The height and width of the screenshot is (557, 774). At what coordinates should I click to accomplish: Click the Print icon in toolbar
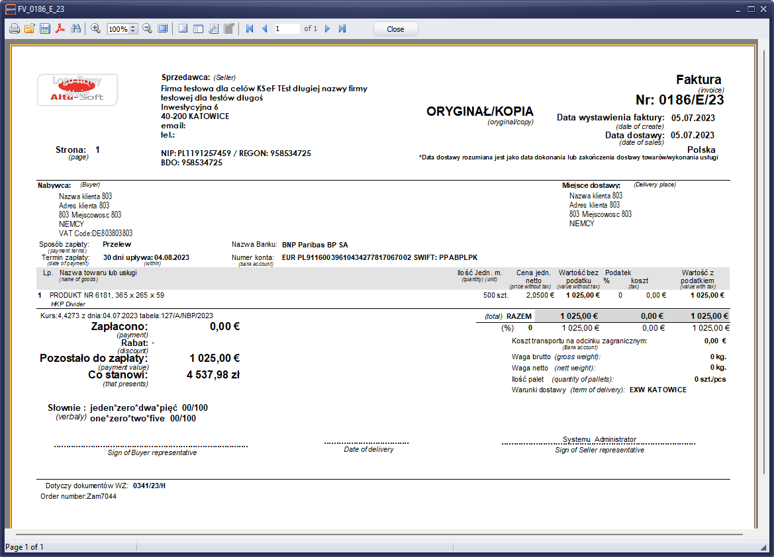(x=14, y=29)
